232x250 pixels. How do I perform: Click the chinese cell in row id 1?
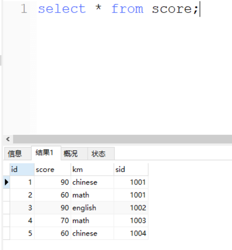(92, 182)
